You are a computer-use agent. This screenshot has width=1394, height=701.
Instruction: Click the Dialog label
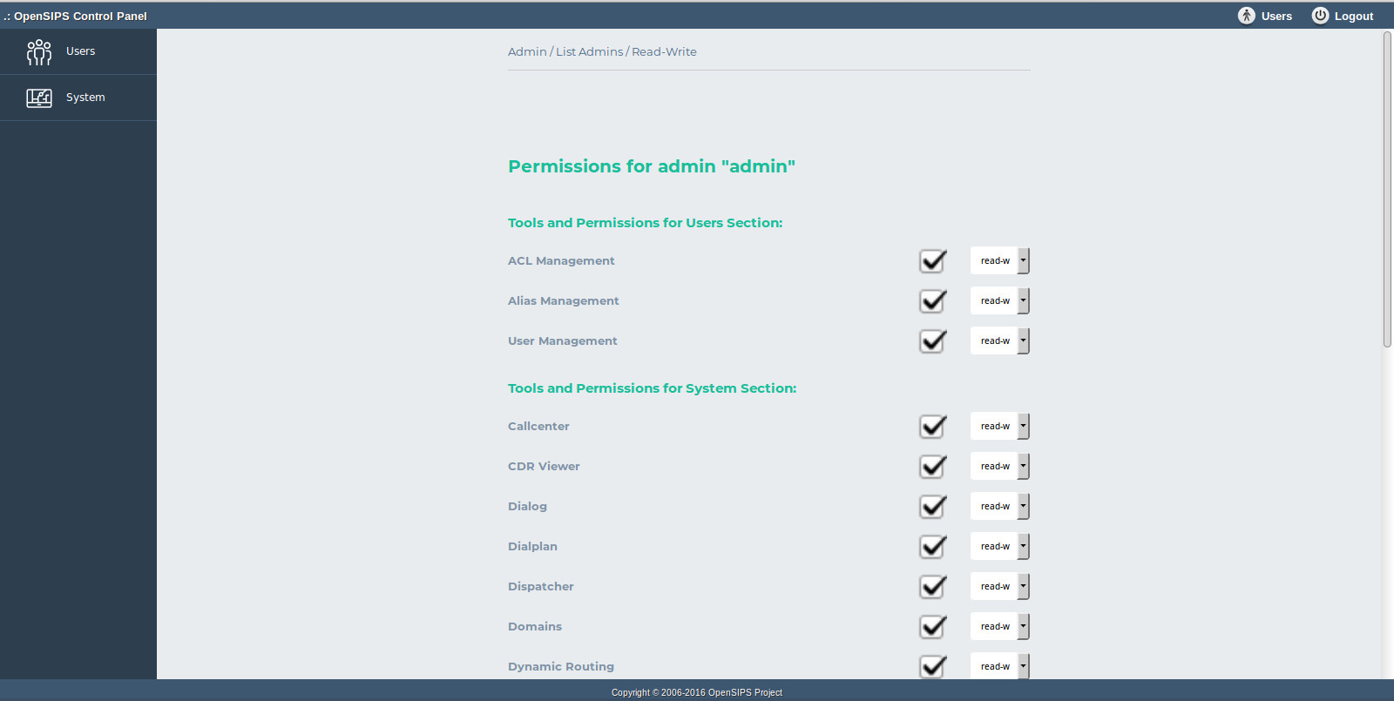click(x=527, y=506)
